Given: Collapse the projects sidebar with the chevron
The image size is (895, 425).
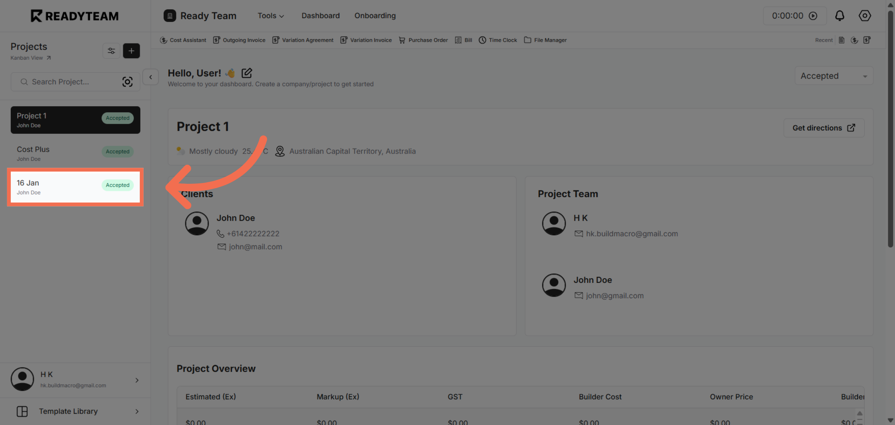Looking at the screenshot, I should tap(151, 77).
